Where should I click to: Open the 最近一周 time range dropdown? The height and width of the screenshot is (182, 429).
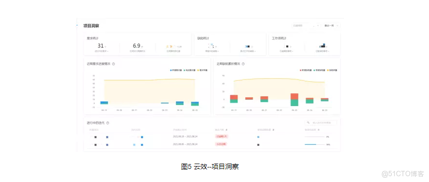(x=331, y=26)
